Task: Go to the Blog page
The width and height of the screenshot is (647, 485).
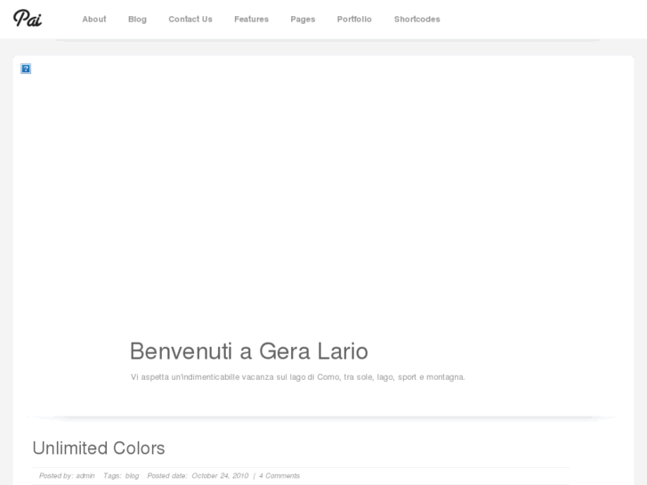Action: pos(137,20)
